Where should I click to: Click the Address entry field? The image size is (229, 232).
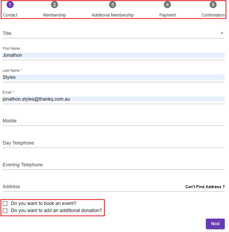click(79, 187)
